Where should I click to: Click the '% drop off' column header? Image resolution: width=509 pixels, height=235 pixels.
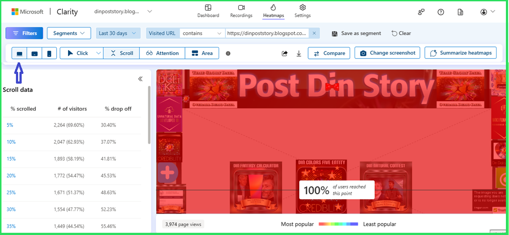118,109
